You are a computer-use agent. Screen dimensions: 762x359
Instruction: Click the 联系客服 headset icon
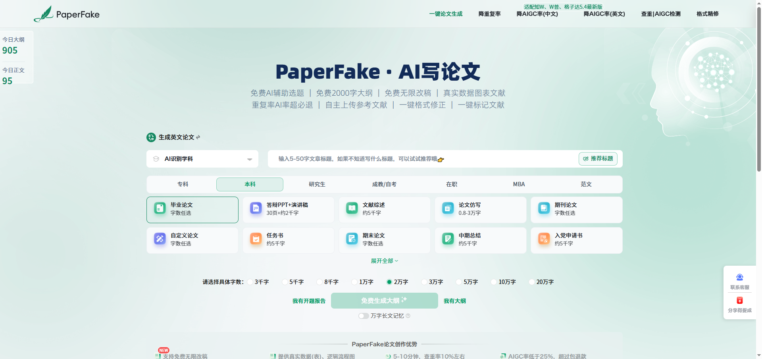(x=739, y=277)
